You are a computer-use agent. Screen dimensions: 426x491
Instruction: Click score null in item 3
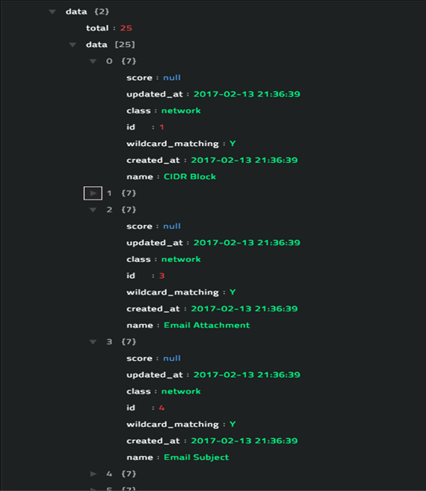tap(172, 358)
